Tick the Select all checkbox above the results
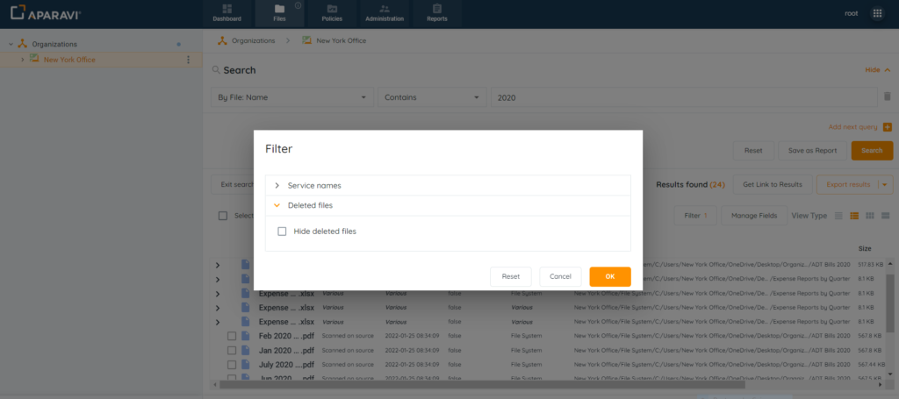This screenshot has width=899, height=399. [x=223, y=216]
